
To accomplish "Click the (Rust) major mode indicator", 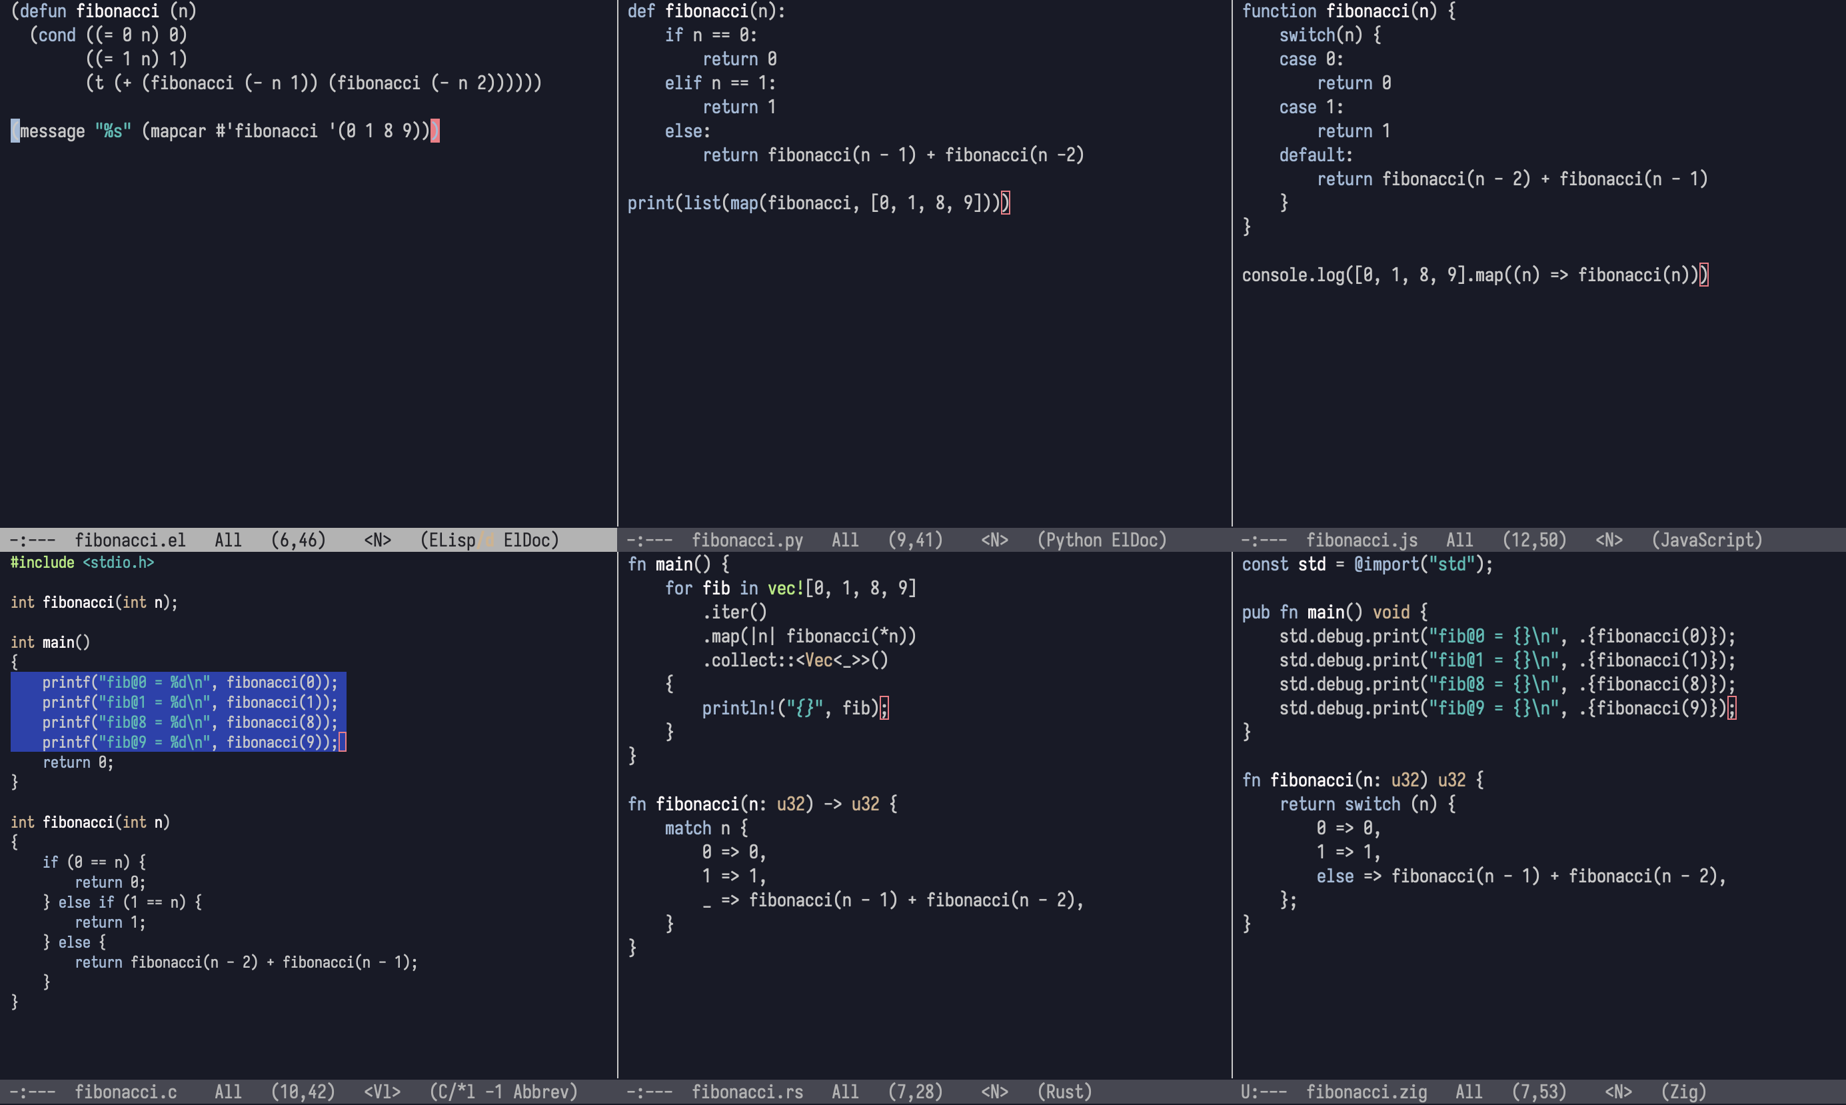I will pyautogui.click(x=1064, y=1092).
